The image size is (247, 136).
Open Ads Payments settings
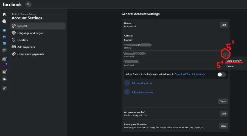[x=26, y=47]
